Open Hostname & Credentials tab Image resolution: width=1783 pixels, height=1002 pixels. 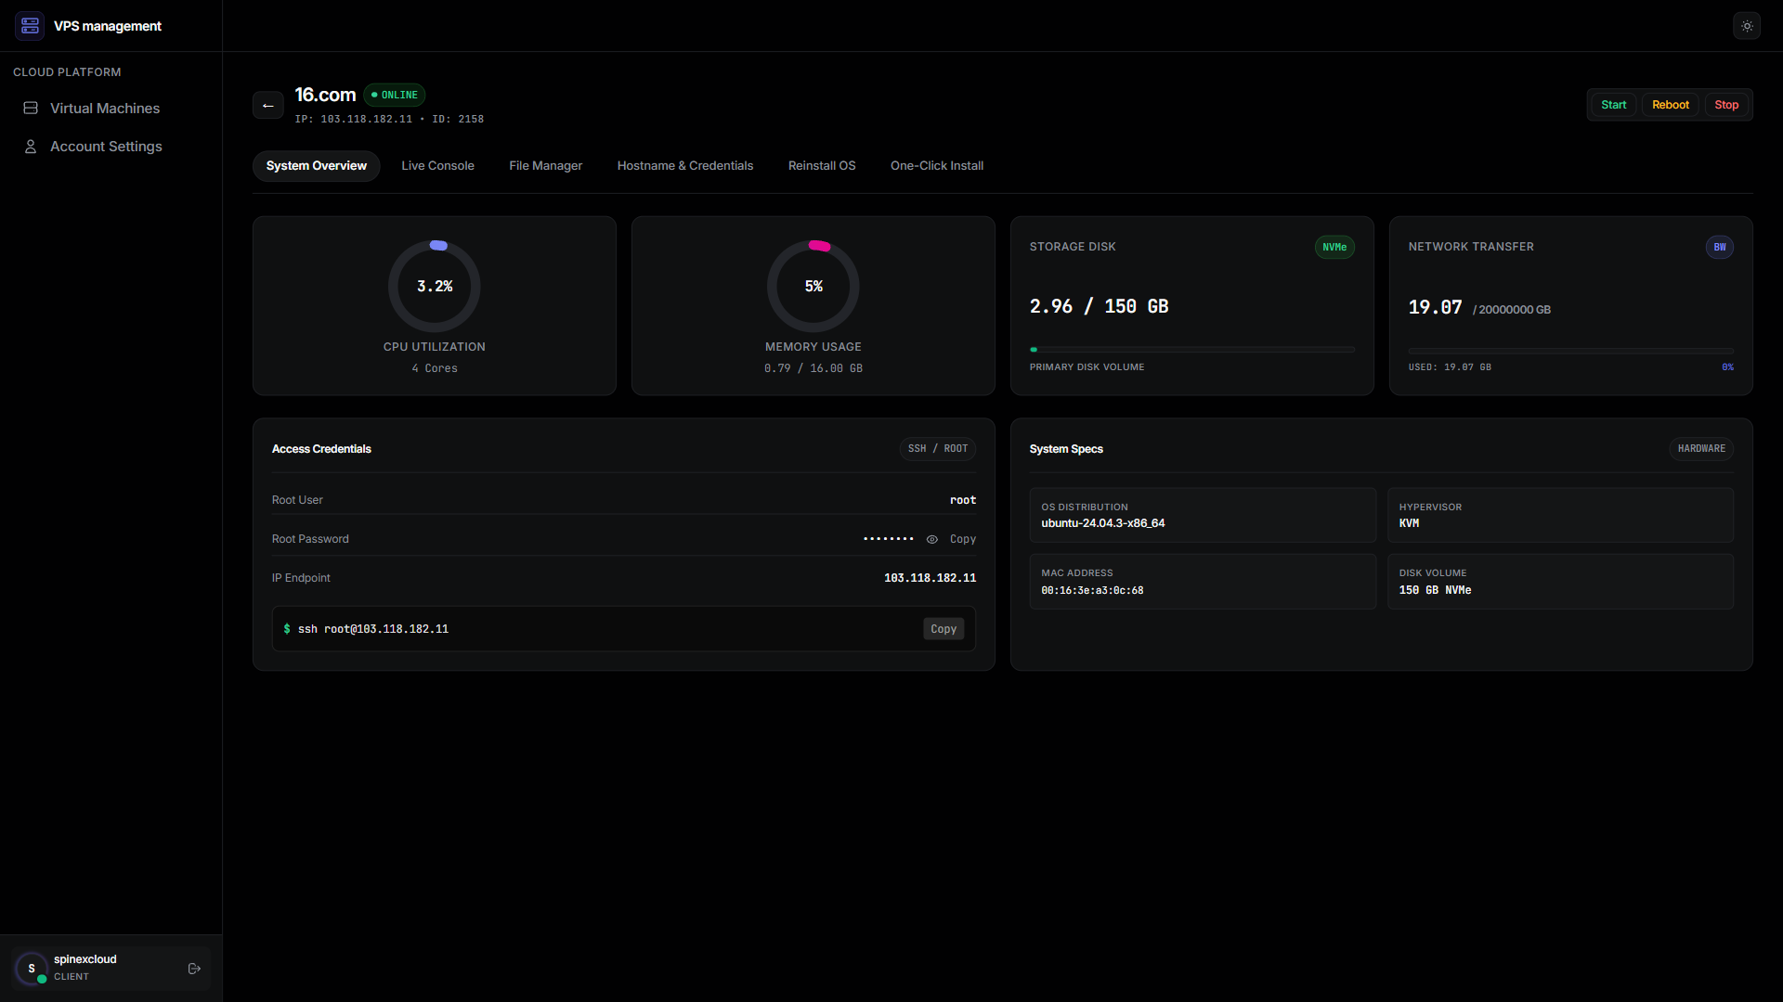pos(685,166)
